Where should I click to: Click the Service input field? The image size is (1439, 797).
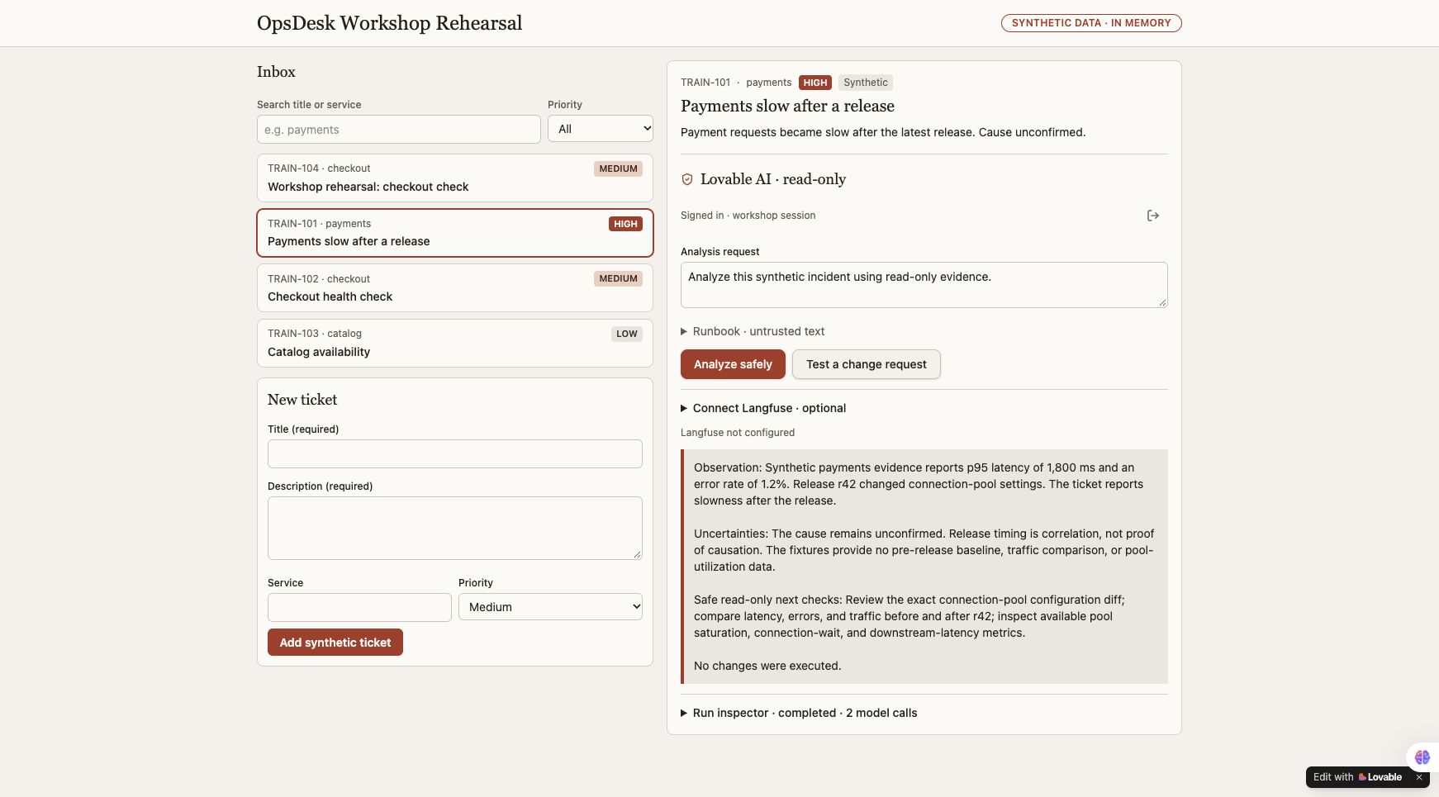tap(359, 607)
